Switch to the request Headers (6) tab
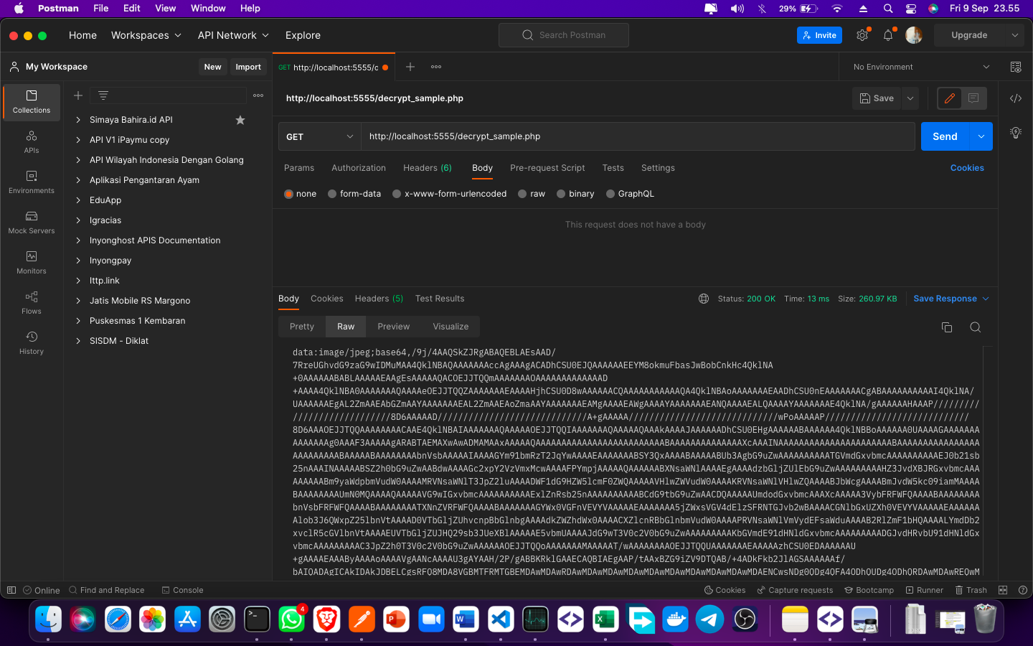 [x=428, y=168]
